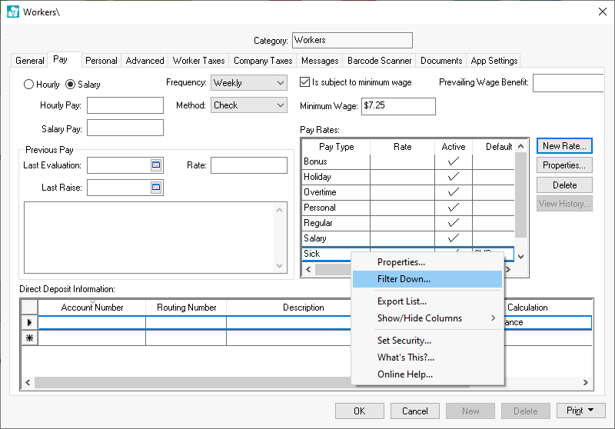
Task: Toggle the Active checkmark for Bonus
Action: tap(453, 161)
